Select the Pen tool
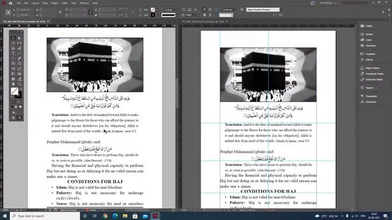The width and height of the screenshot is (392, 220). point(13,59)
